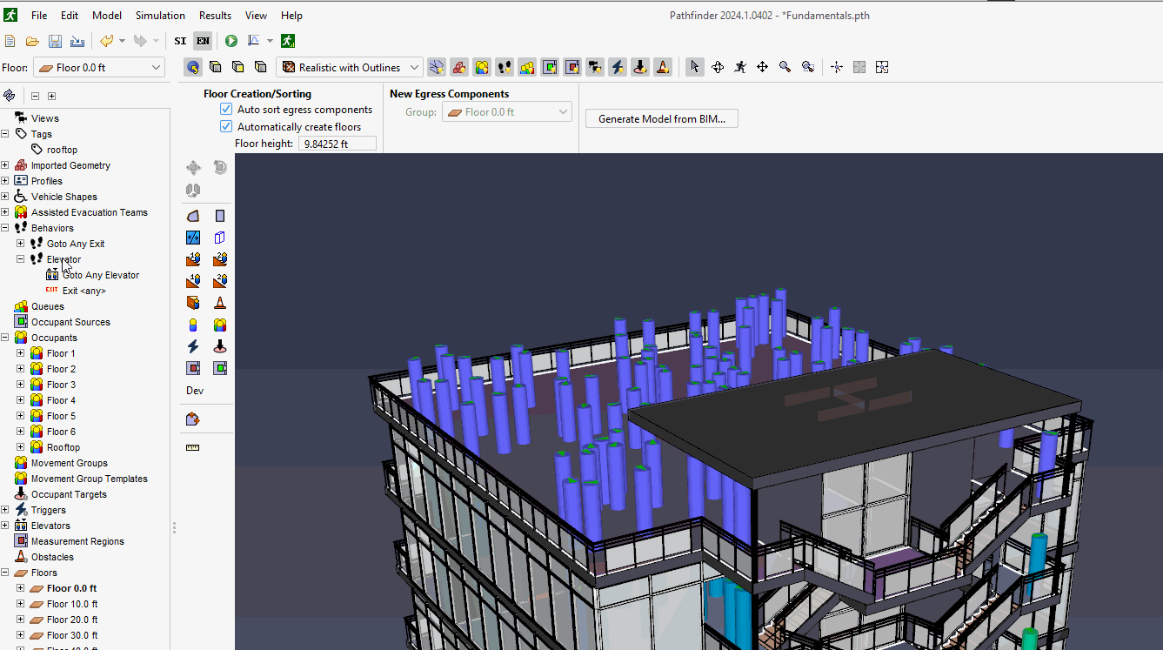Switch units to SI
1163x650 pixels.
(180, 41)
